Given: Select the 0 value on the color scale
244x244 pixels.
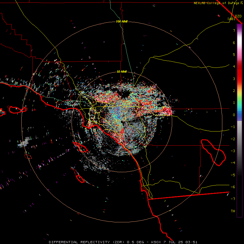Looking at the screenshot, I should point(234,115).
